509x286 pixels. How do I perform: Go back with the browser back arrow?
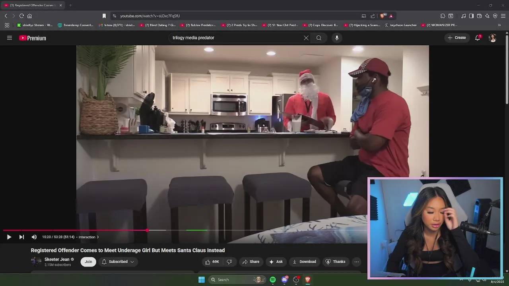click(6, 16)
